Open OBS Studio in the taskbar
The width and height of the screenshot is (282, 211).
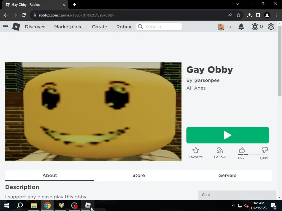tap(74, 206)
